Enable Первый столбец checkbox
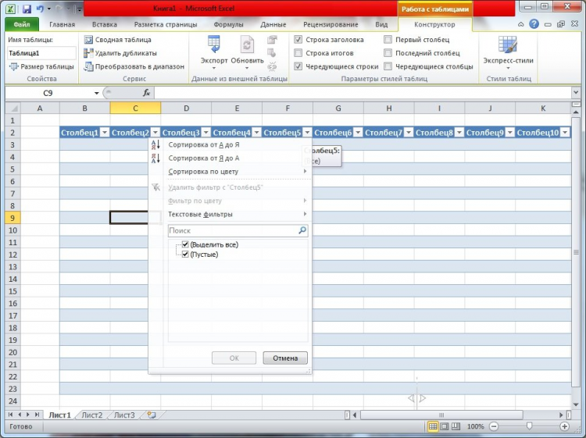Viewport: 586px width, 438px height. click(x=388, y=40)
